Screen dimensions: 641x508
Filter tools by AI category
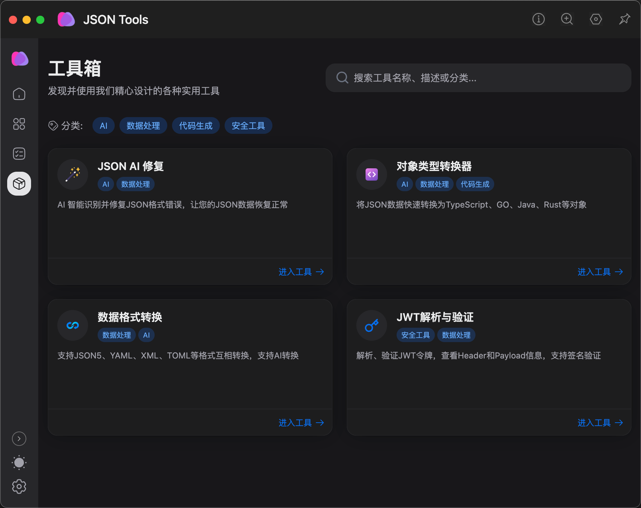[103, 126]
